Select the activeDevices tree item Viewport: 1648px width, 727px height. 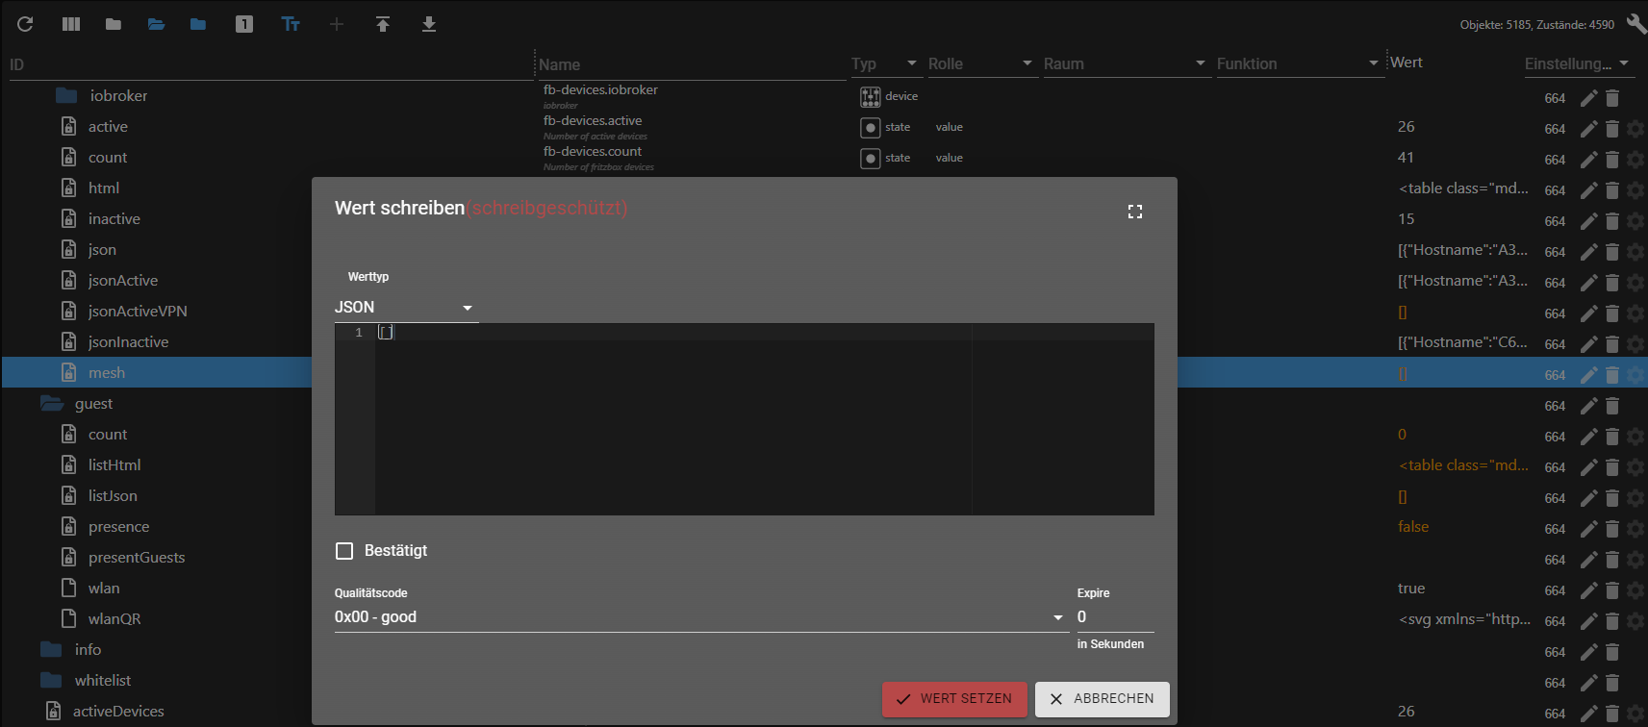coord(118,712)
